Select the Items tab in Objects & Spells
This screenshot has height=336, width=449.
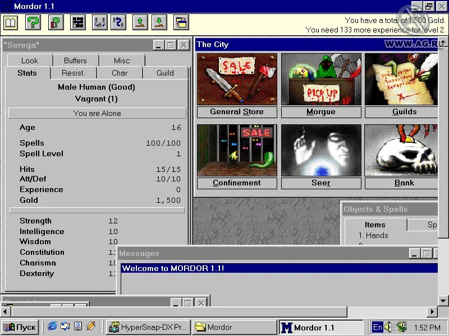pos(375,225)
